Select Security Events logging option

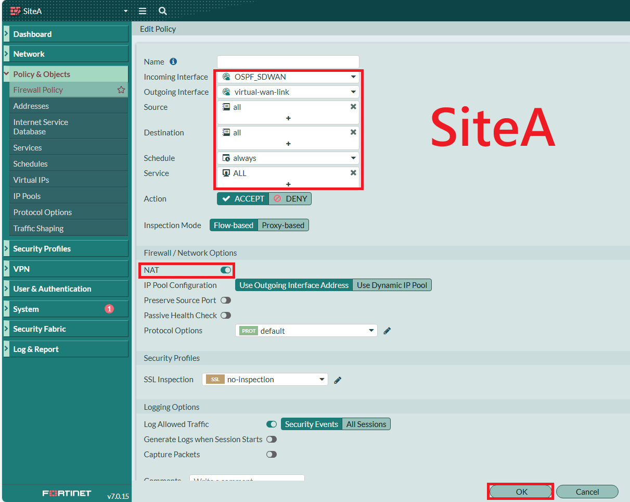pos(312,424)
